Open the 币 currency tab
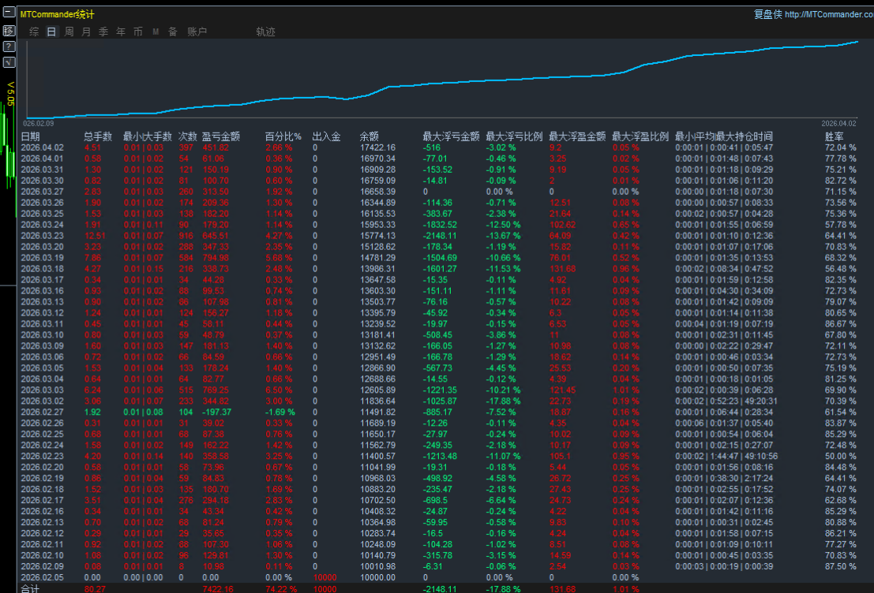 [x=138, y=32]
